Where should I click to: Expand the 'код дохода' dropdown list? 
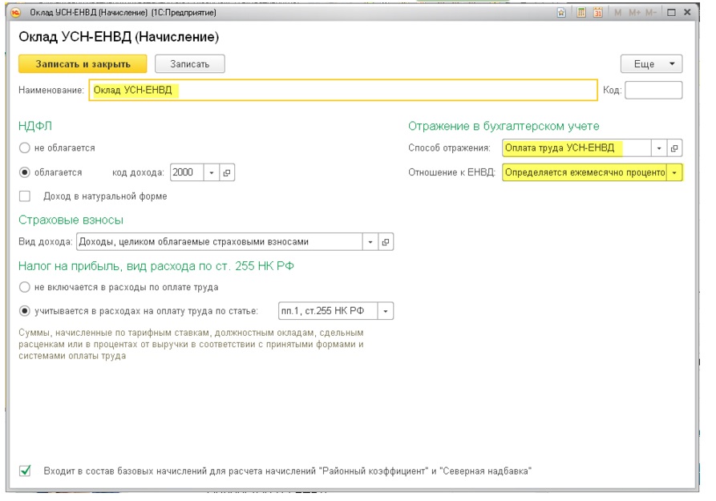tap(212, 172)
